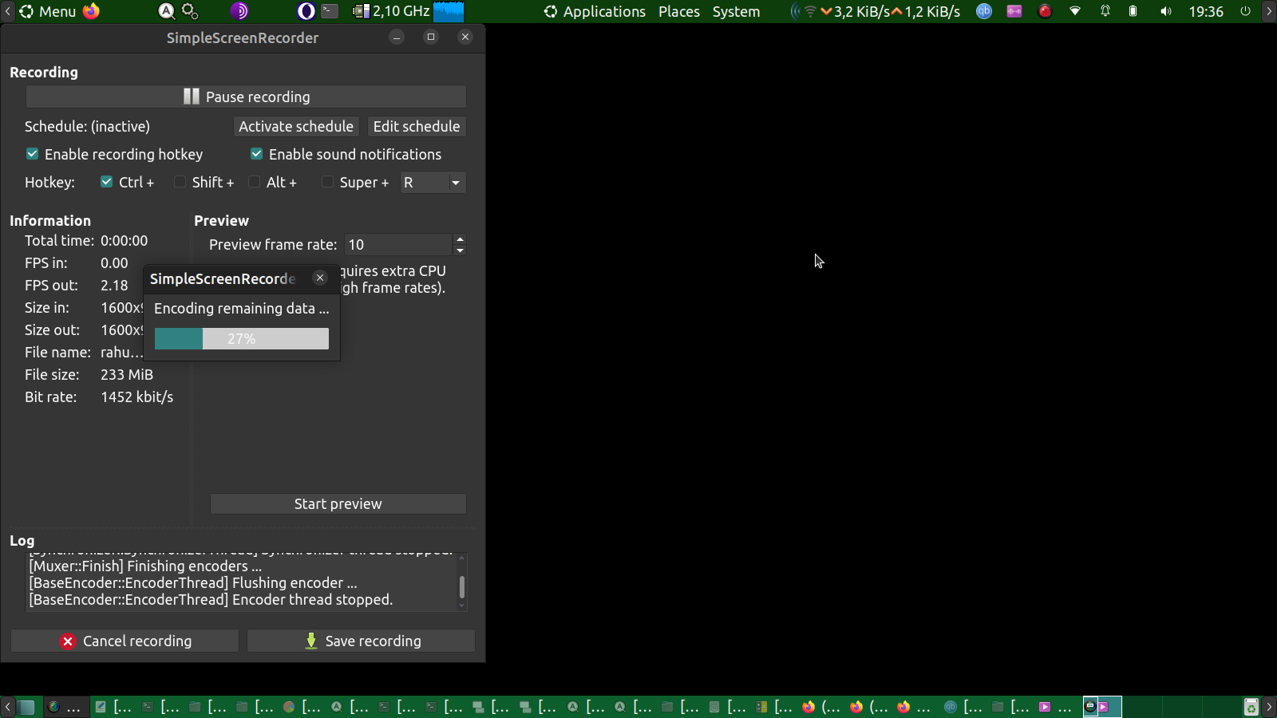Click the CPU frequency 2,10 GHz monitor
The image size is (1277, 718).
click(x=392, y=11)
